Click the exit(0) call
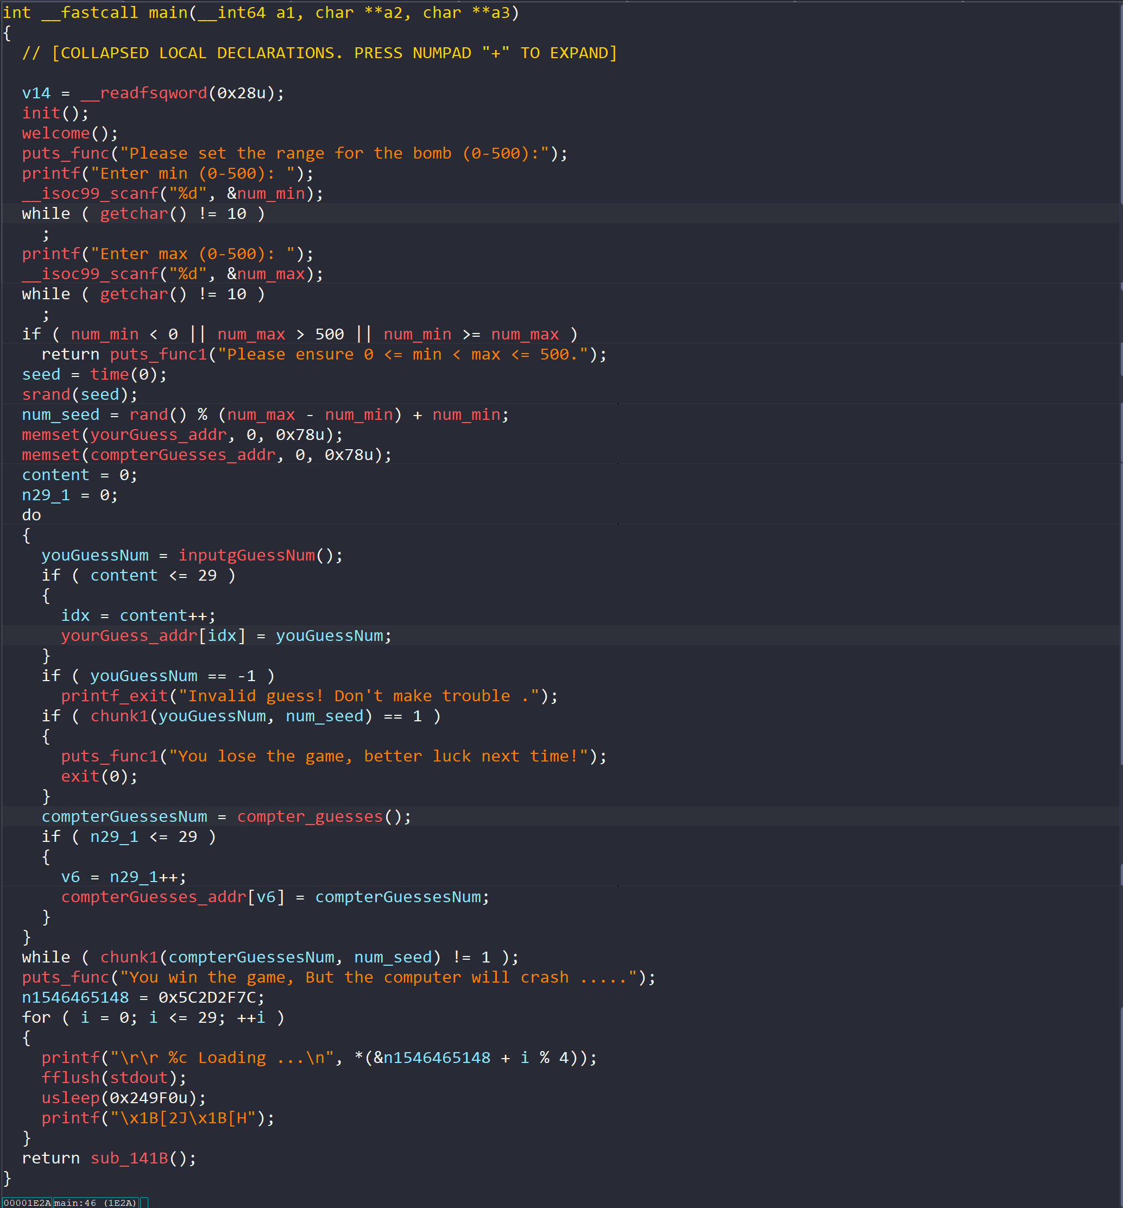Image resolution: width=1123 pixels, height=1208 pixels. (x=80, y=776)
